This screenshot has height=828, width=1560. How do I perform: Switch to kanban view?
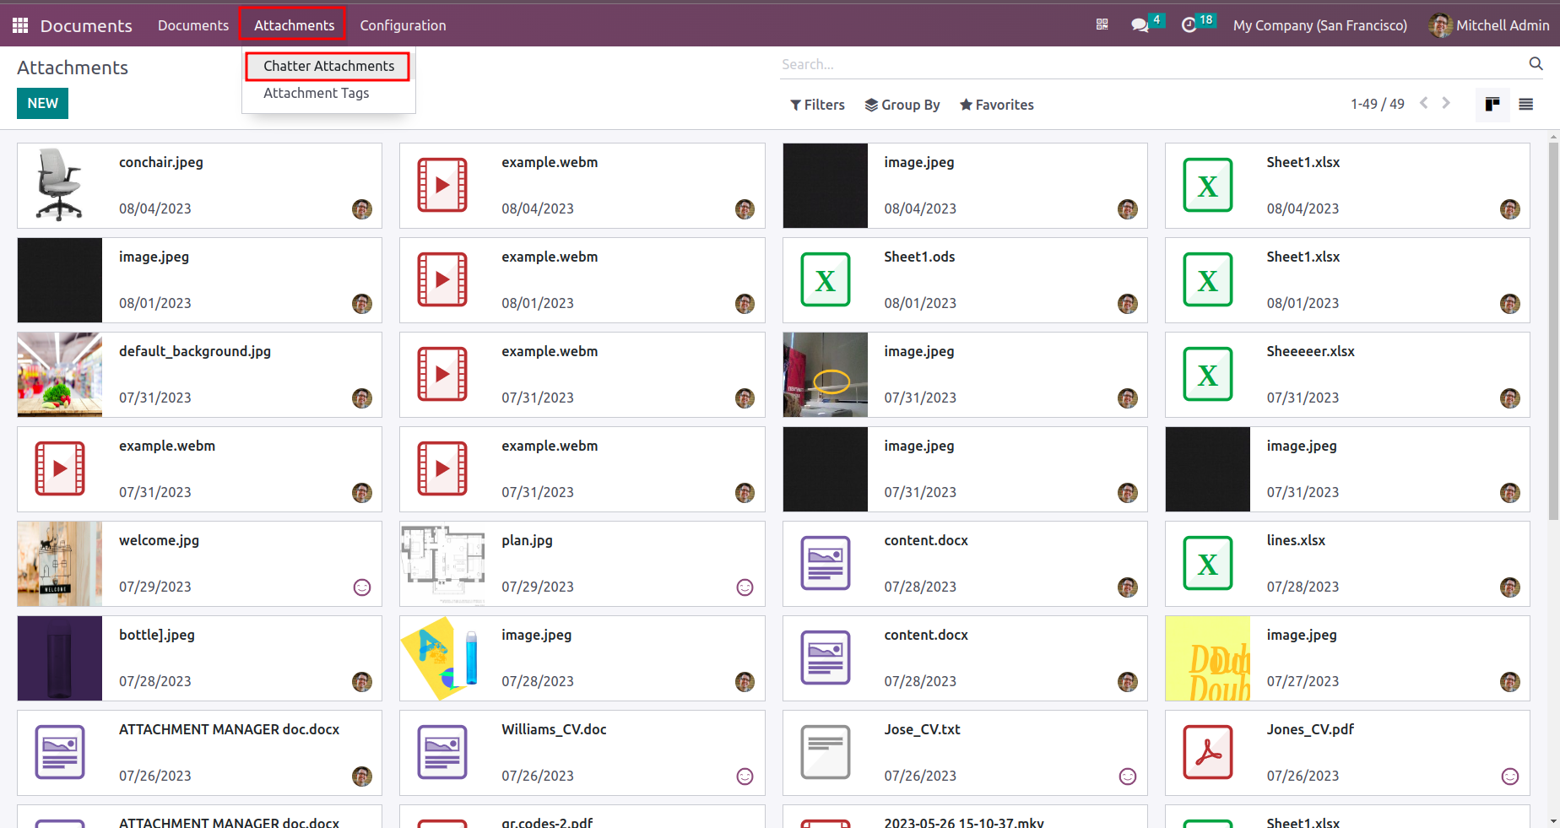(x=1492, y=104)
